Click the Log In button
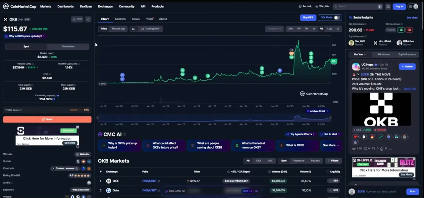 [x=399, y=6]
